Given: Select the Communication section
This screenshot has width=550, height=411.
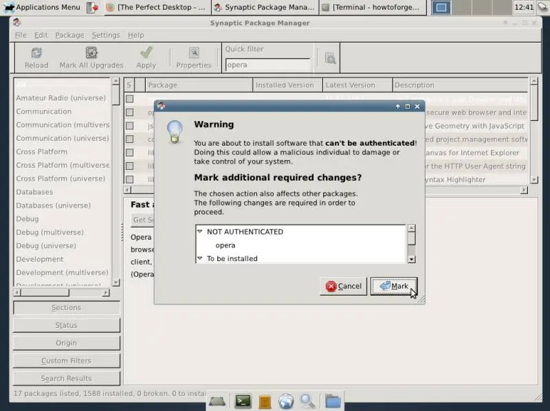Looking at the screenshot, I should coord(44,111).
